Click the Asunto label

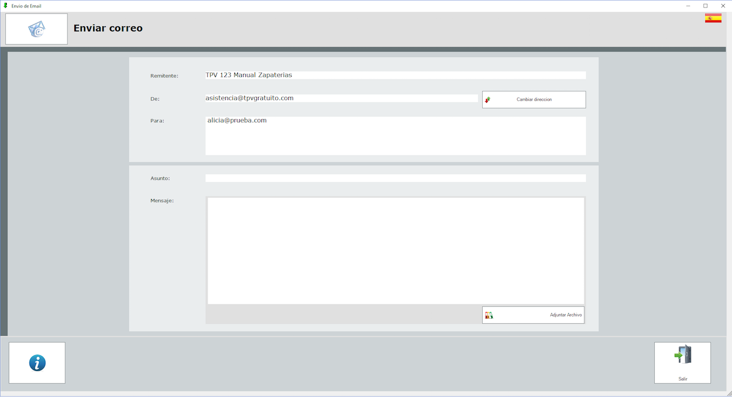[x=160, y=178]
